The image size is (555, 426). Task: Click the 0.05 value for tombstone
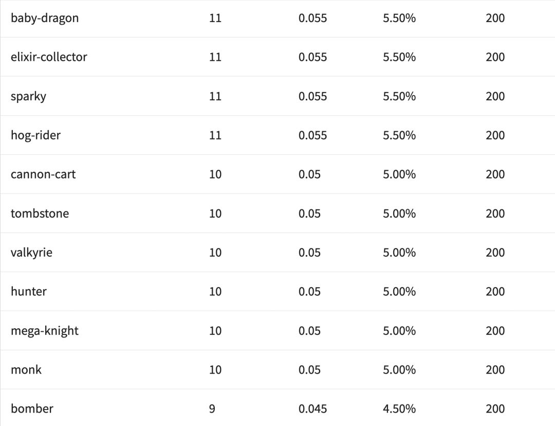tap(309, 214)
